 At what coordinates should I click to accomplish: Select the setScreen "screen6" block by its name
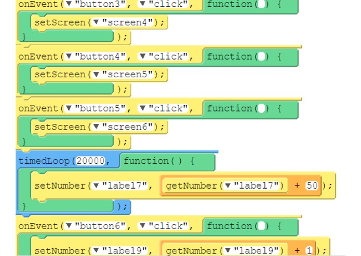pyautogui.click(x=60, y=126)
